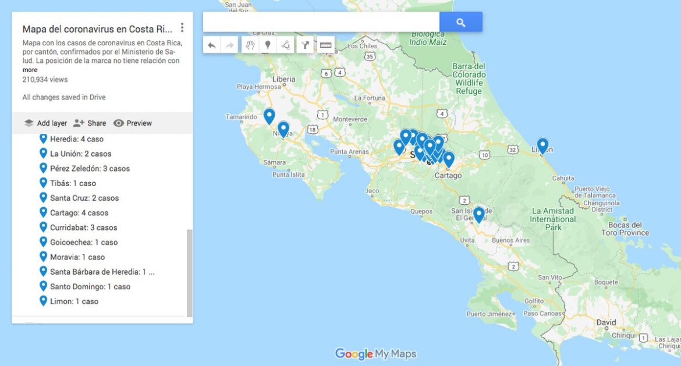Click the blue search magnifier button
681x366 pixels.
point(460,22)
